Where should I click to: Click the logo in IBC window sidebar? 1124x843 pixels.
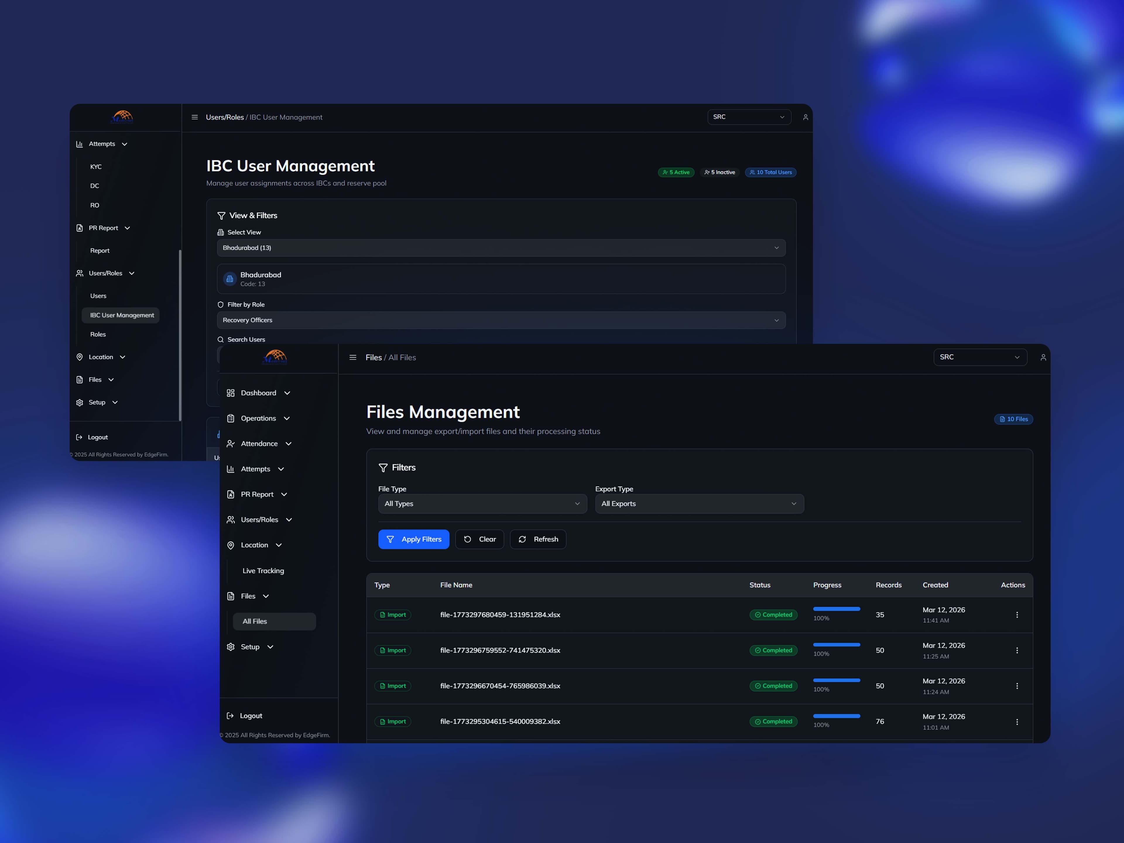coord(122,117)
